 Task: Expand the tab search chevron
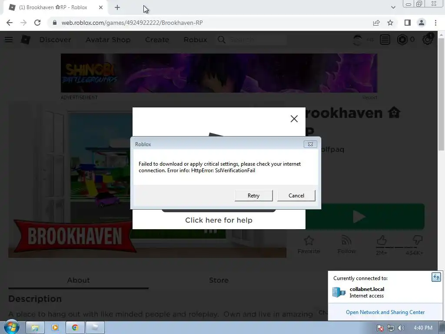pyautogui.click(x=393, y=7)
